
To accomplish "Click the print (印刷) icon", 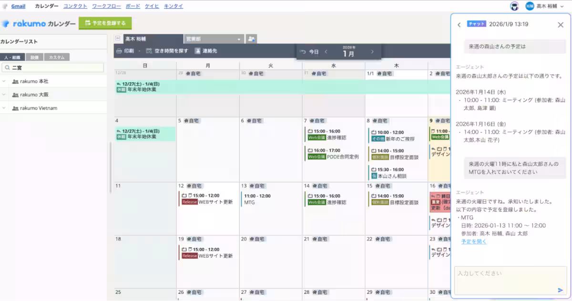I will [x=120, y=51].
